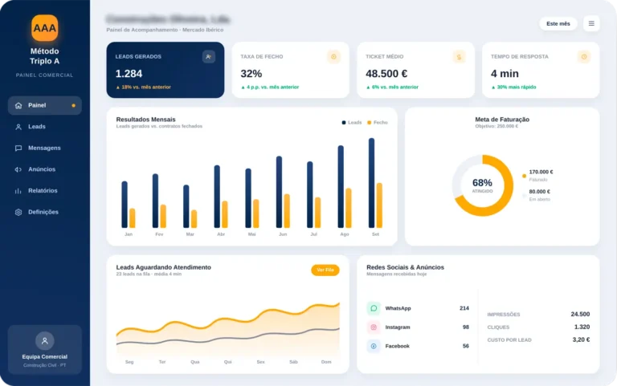Click the Ver Fila button

click(x=325, y=270)
